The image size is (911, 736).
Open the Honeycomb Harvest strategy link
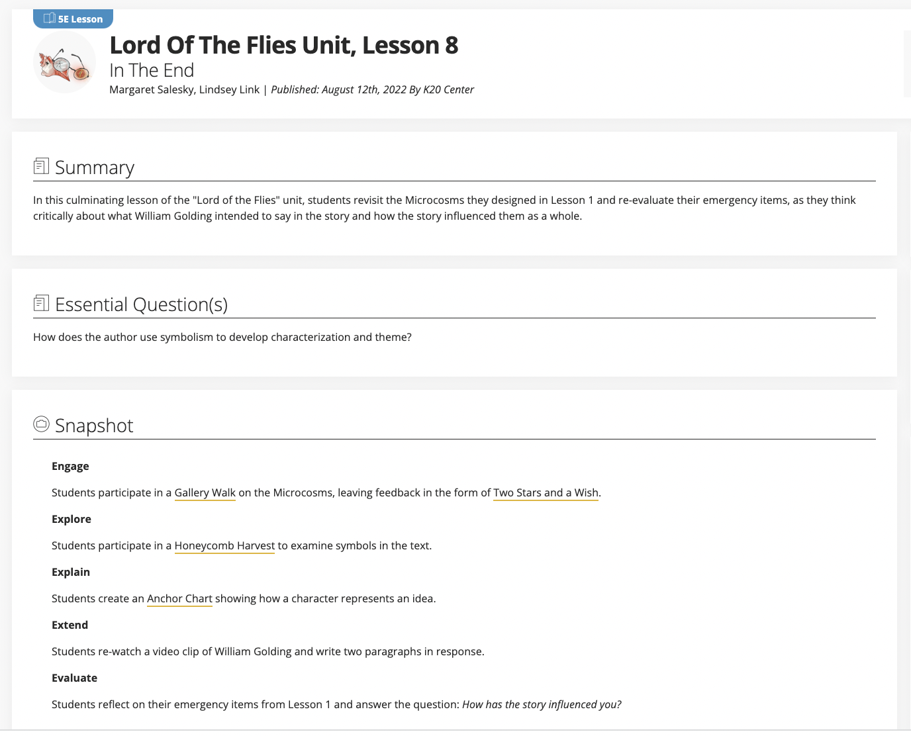click(x=224, y=545)
